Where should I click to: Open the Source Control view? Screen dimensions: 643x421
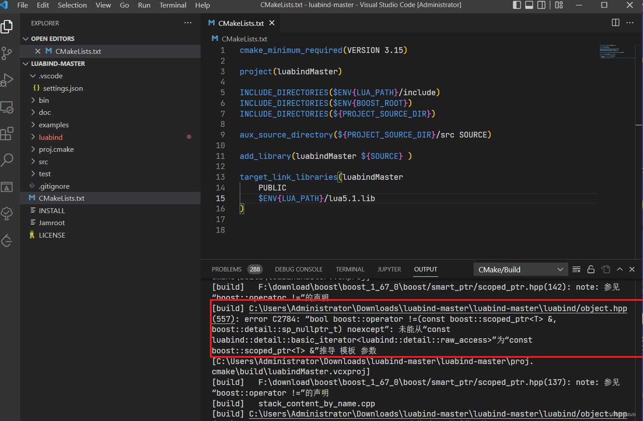pyautogui.click(x=7, y=53)
